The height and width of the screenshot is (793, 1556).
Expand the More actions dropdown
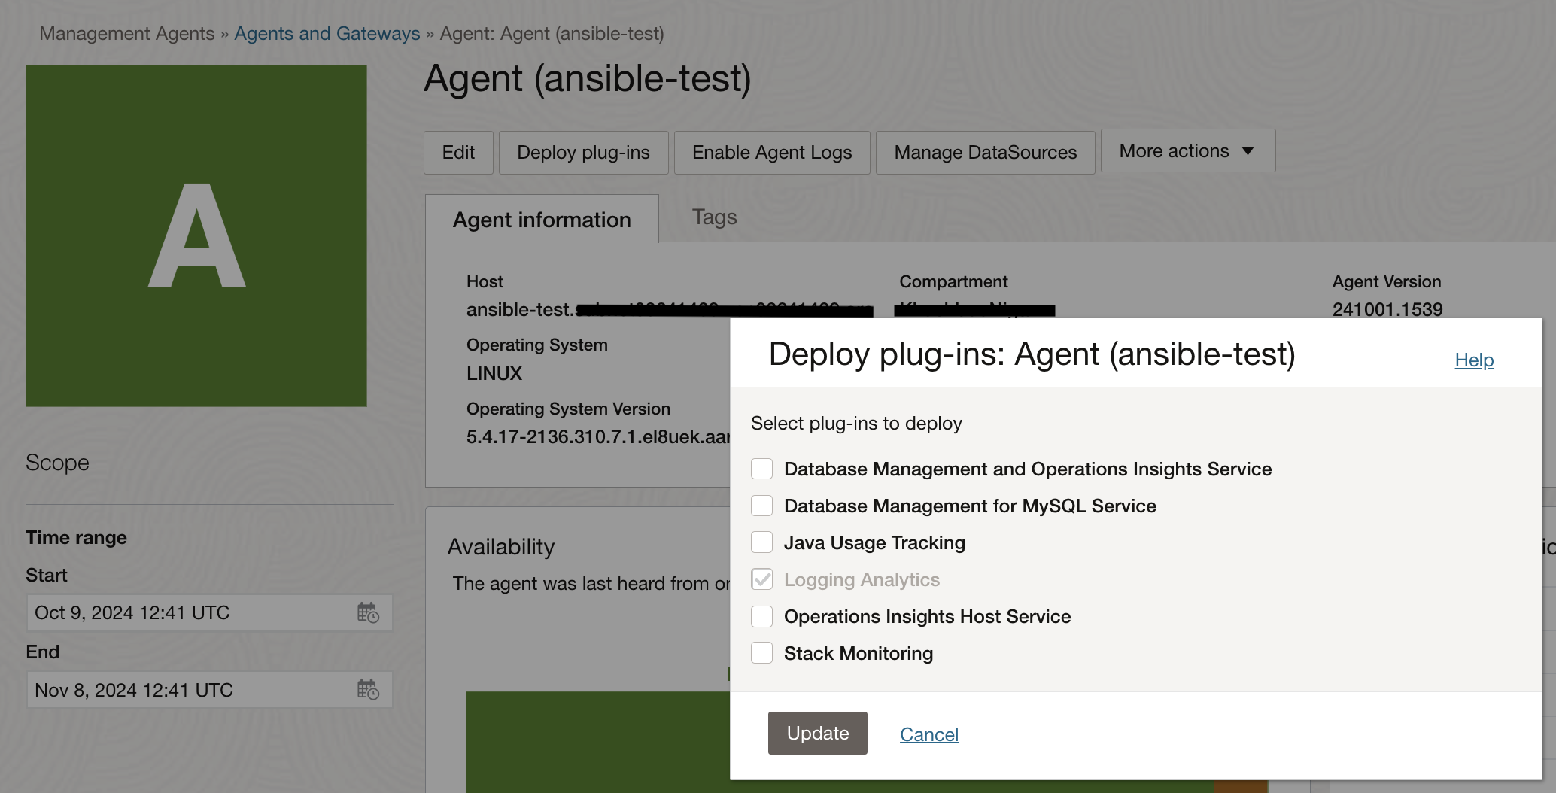click(1187, 151)
